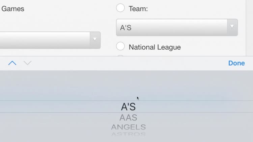The height and width of the screenshot is (142, 253).
Task: Open the Team dropdown showing A'S
Action: coord(172,27)
